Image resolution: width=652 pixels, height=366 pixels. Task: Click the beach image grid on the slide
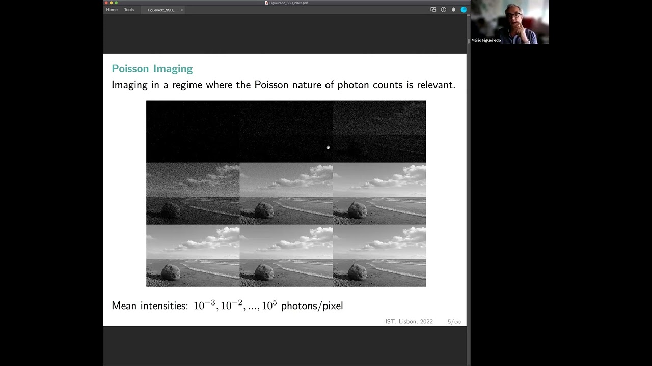(286, 193)
